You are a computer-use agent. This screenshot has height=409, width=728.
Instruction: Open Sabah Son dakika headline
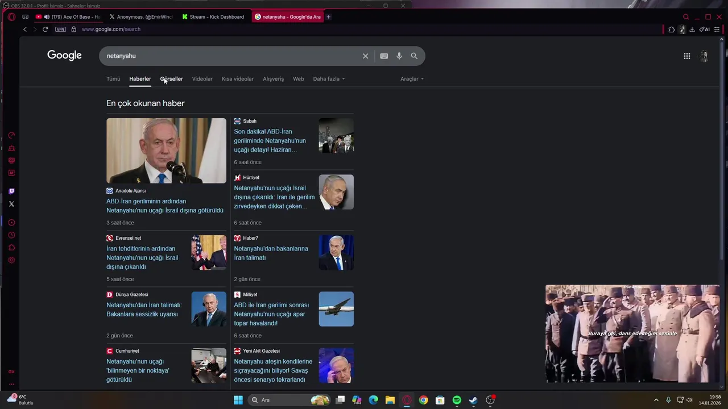[270, 141]
